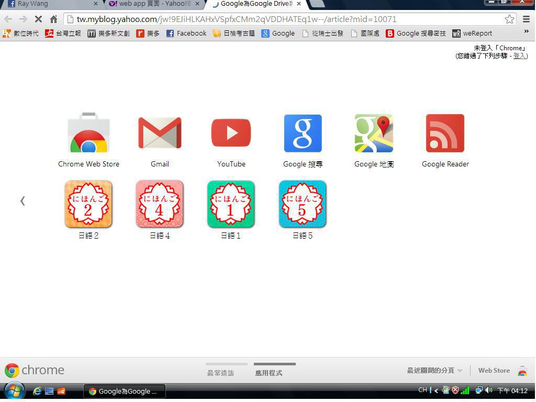Launch the Google 搜尋 app

click(x=303, y=133)
